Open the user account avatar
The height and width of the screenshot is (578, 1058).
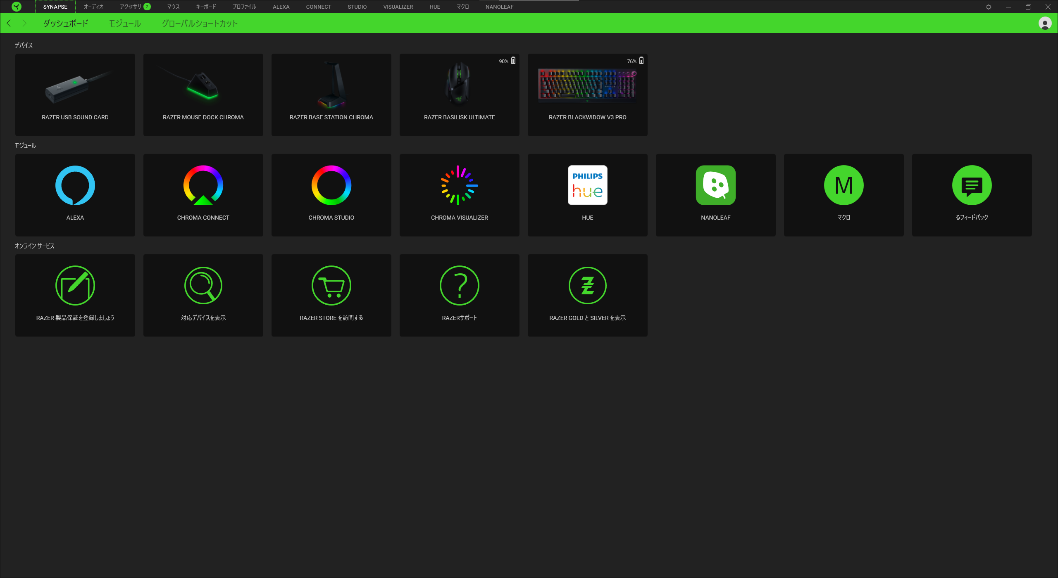[x=1045, y=23]
